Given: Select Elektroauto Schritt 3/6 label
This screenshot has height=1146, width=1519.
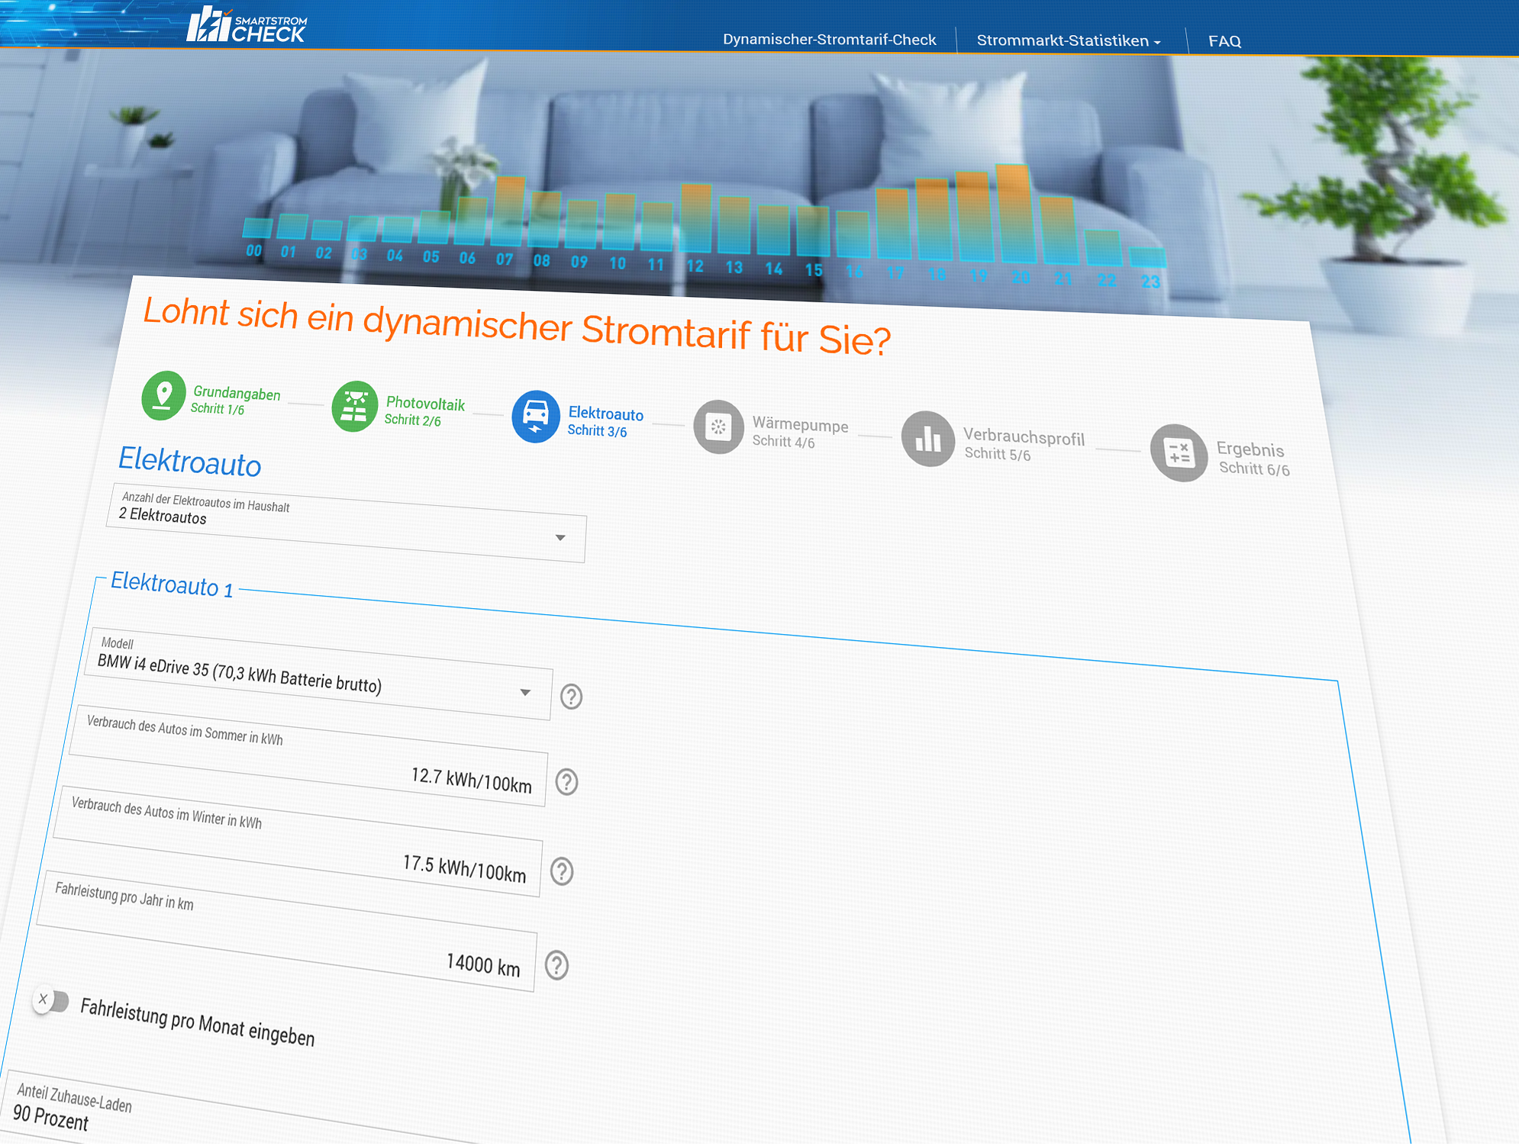Looking at the screenshot, I should click(x=605, y=422).
